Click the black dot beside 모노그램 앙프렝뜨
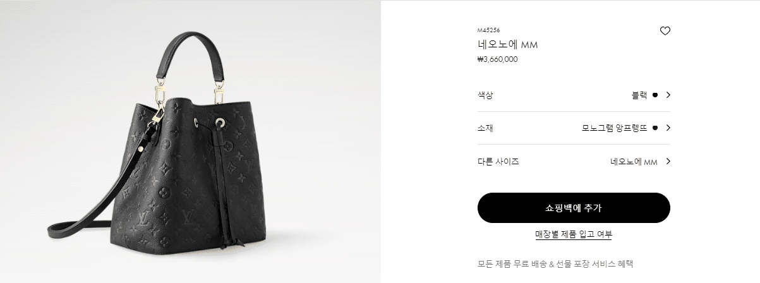760x283 pixels. tap(655, 128)
